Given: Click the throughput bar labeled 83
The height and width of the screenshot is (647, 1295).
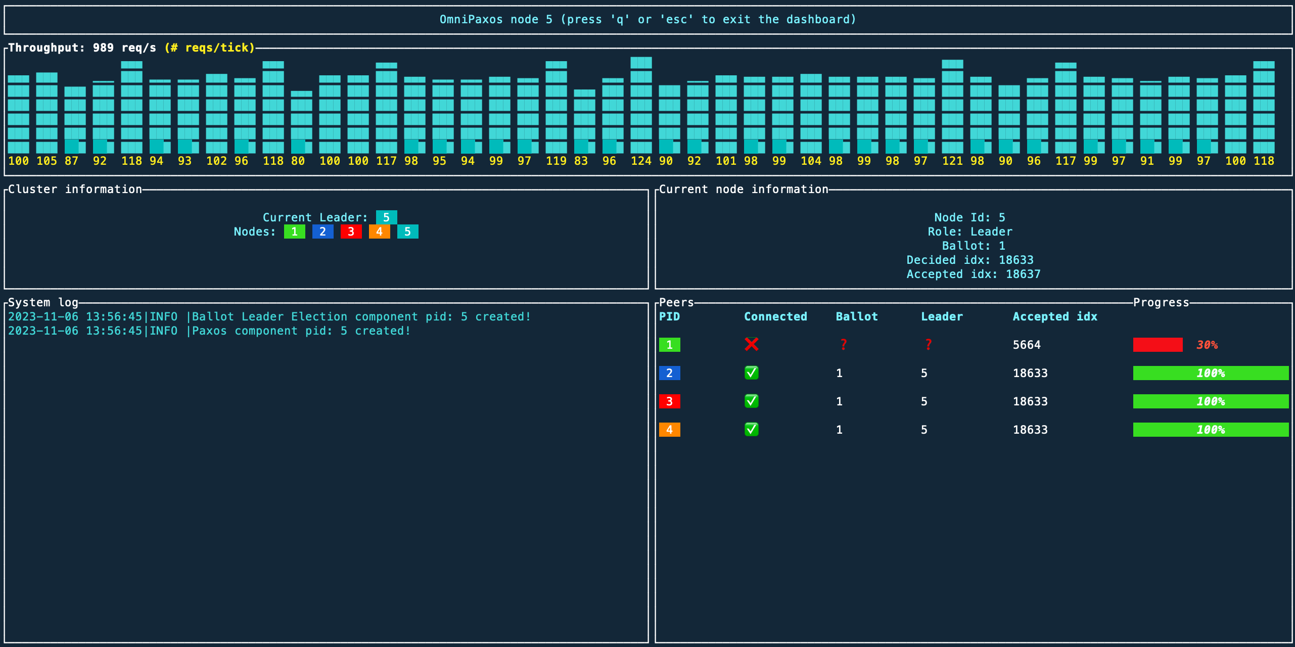Looking at the screenshot, I should [585, 122].
